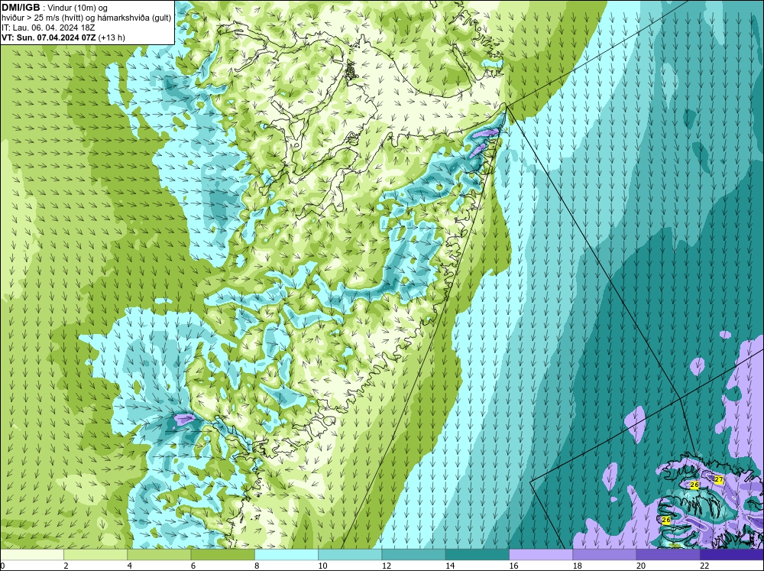Pick the 20–22 m/s violet legend swatch

click(x=668, y=554)
